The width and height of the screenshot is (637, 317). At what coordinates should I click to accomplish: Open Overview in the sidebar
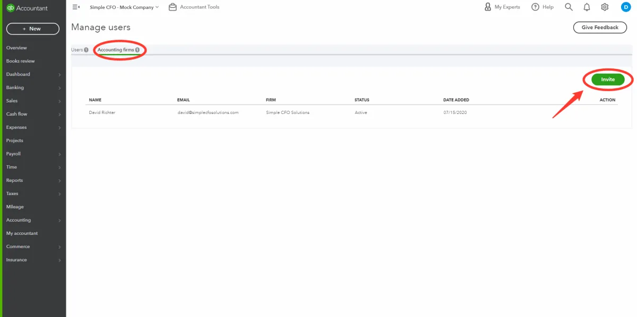pyautogui.click(x=16, y=48)
